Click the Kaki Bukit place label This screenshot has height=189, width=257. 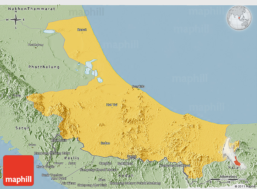pyautogui.click(x=59, y=140)
